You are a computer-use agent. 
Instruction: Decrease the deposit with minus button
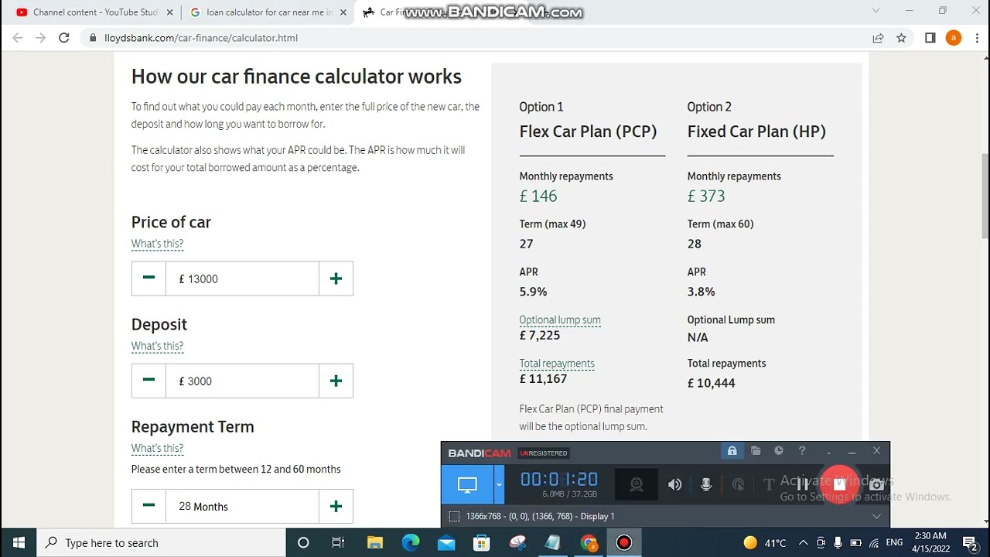point(148,381)
